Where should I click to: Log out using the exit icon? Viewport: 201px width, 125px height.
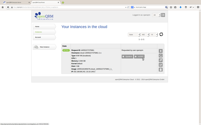(x=163, y=15)
